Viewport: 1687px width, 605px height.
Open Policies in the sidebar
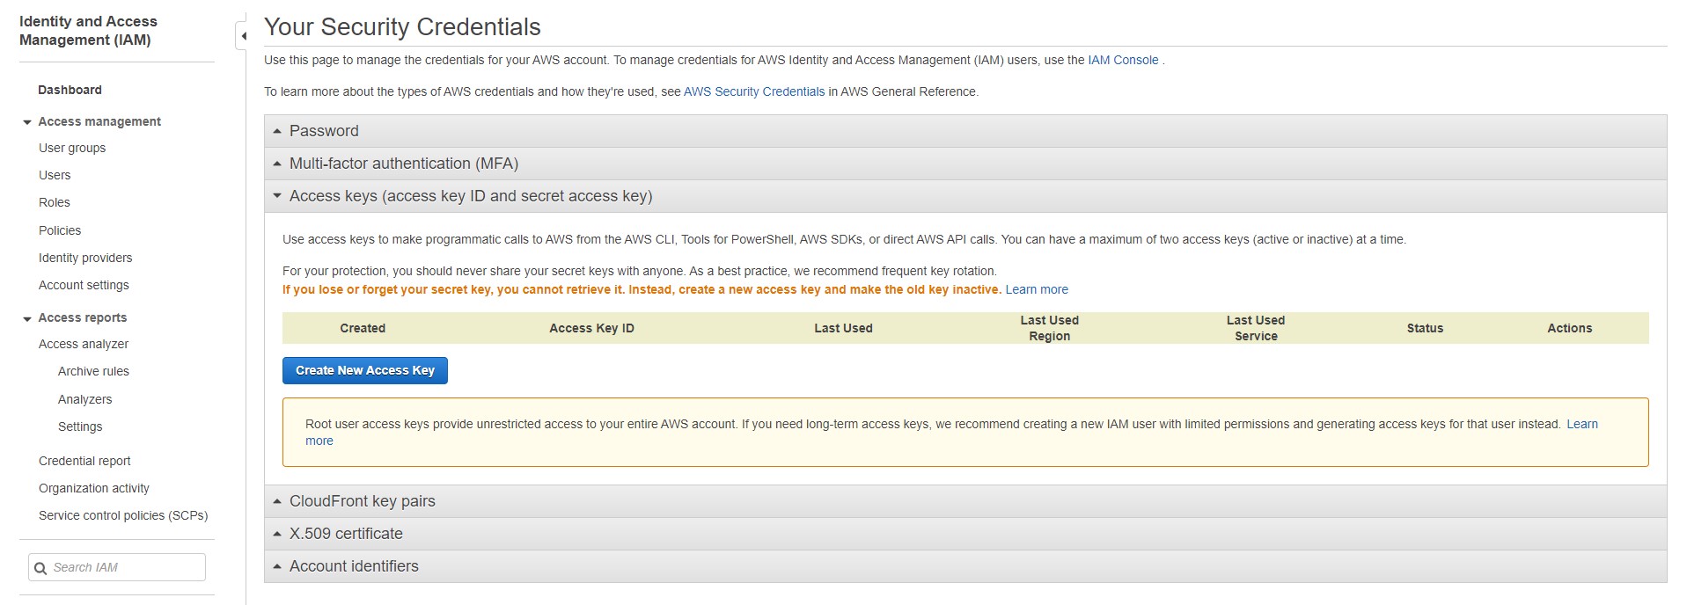60,230
